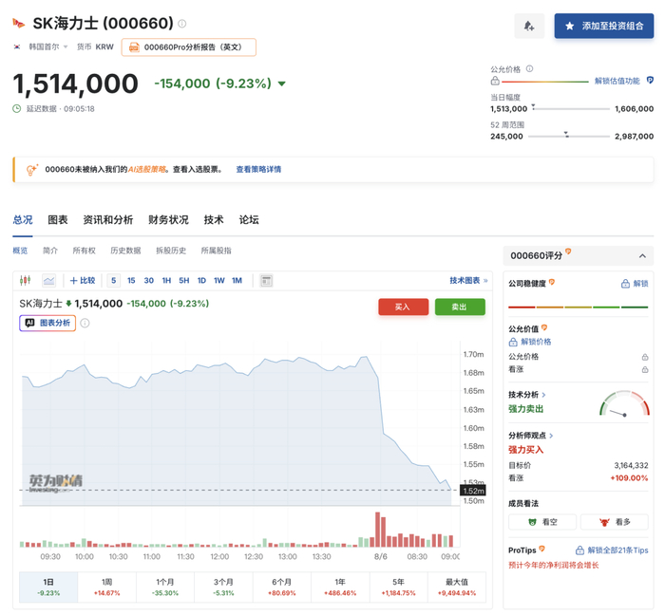Click 查看策略详情 link

(258, 170)
